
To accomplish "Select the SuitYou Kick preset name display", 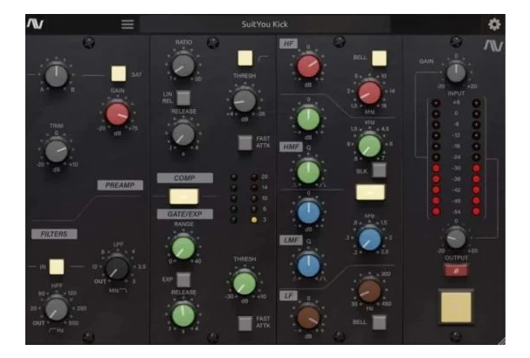I will (x=265, y=24).
